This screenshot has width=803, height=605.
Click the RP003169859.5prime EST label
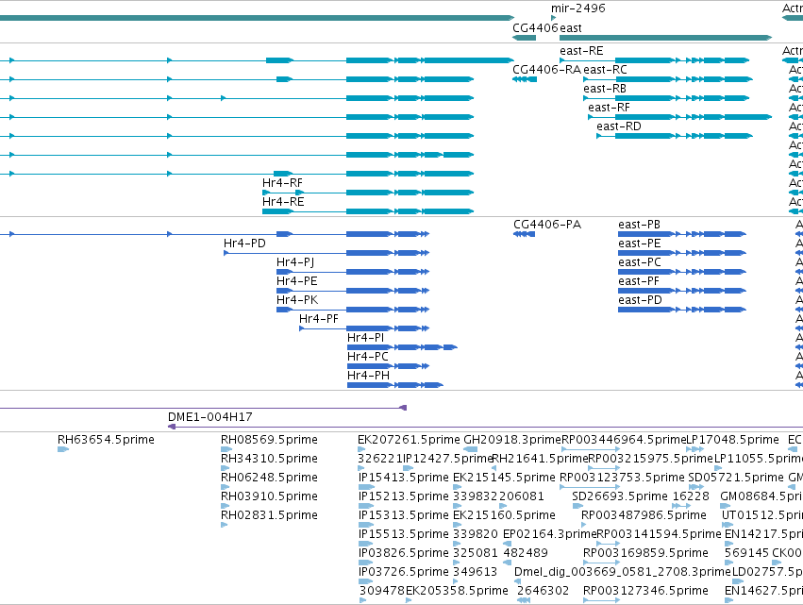pos(645,553)
